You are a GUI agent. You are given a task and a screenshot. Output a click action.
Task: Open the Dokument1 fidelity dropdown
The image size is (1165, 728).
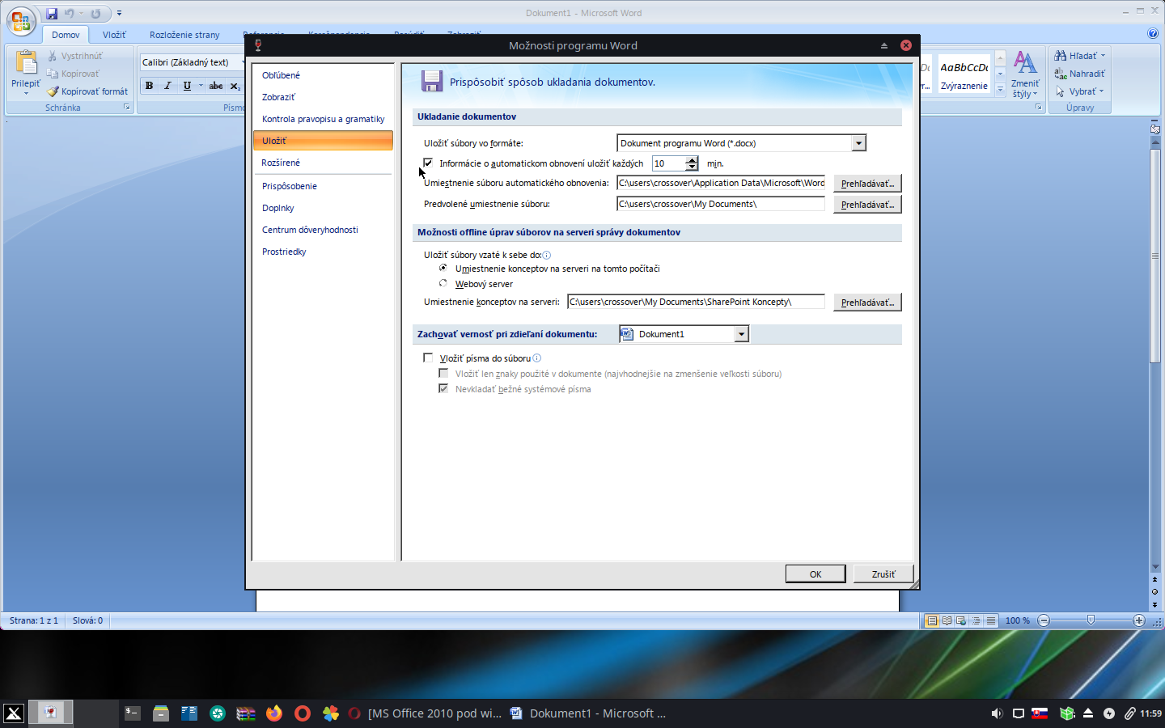[741, 334]
